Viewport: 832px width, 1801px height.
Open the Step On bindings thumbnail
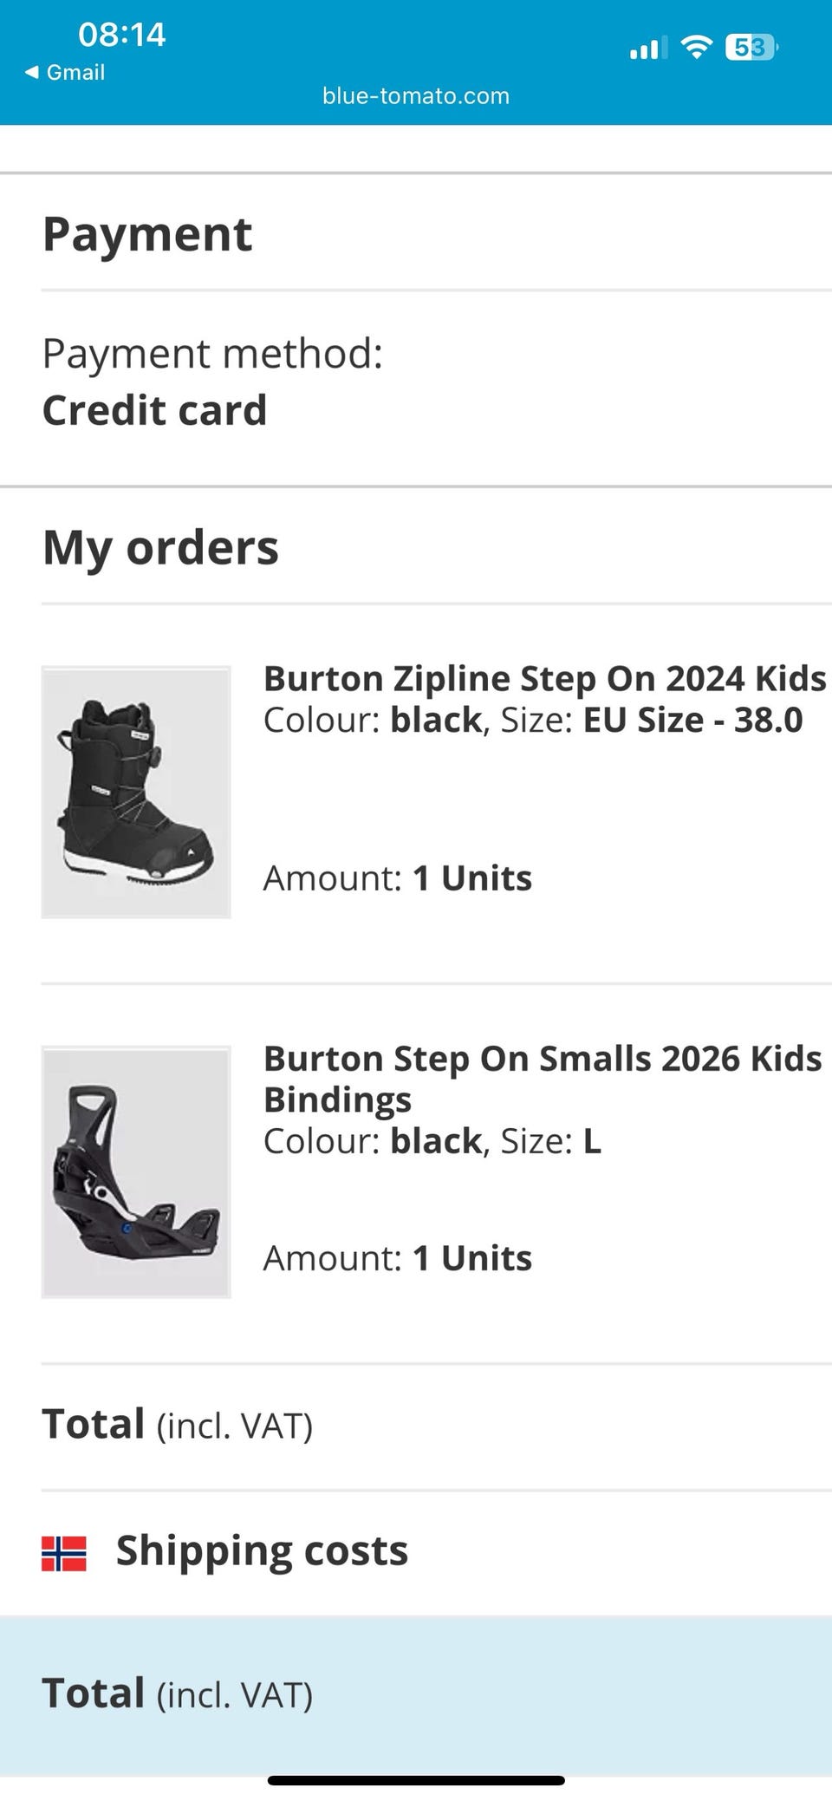(x=136, y=1171)
